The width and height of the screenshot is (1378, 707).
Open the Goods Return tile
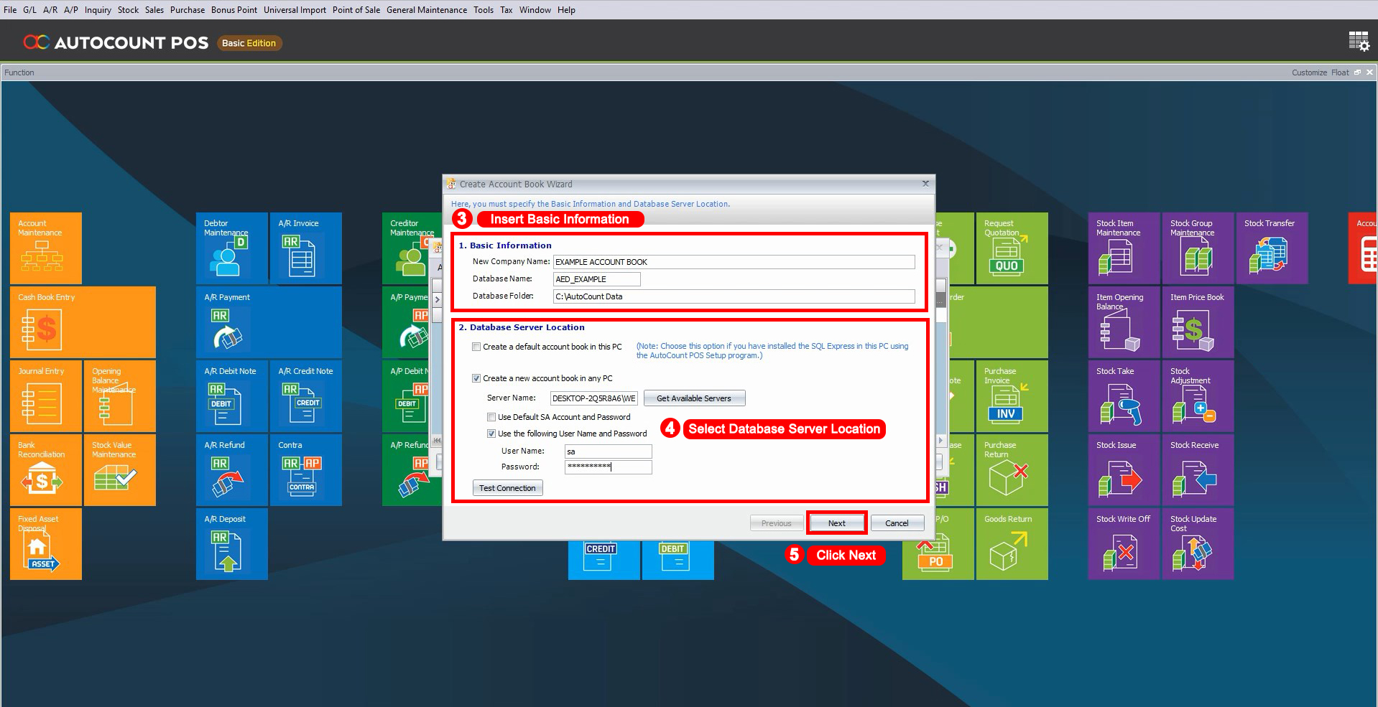(x=1012, y=544)
